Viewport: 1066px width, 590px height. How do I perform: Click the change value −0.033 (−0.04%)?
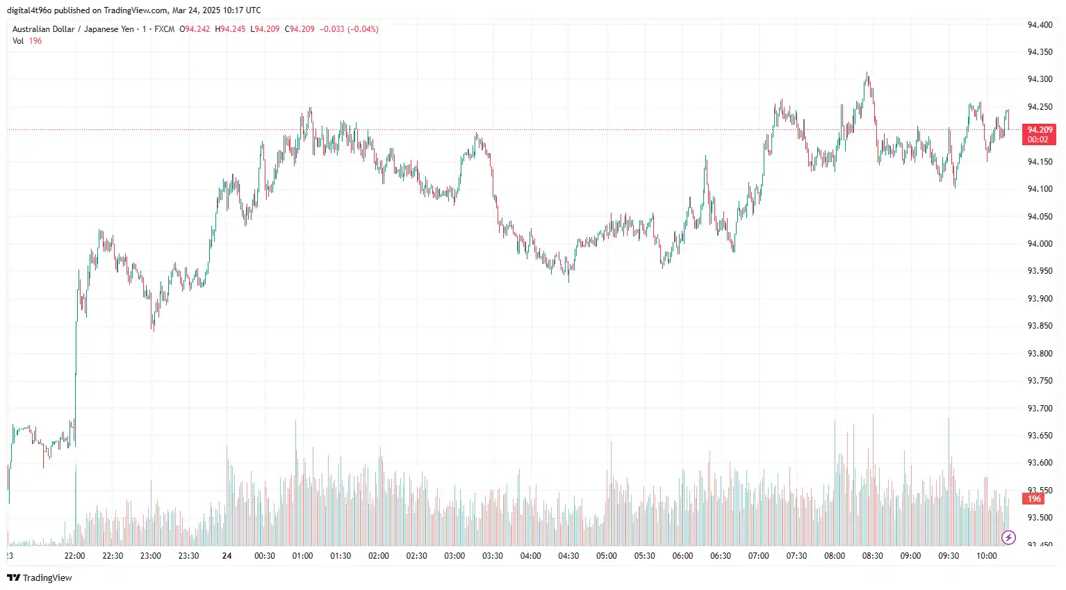click(x=349, y=29)
